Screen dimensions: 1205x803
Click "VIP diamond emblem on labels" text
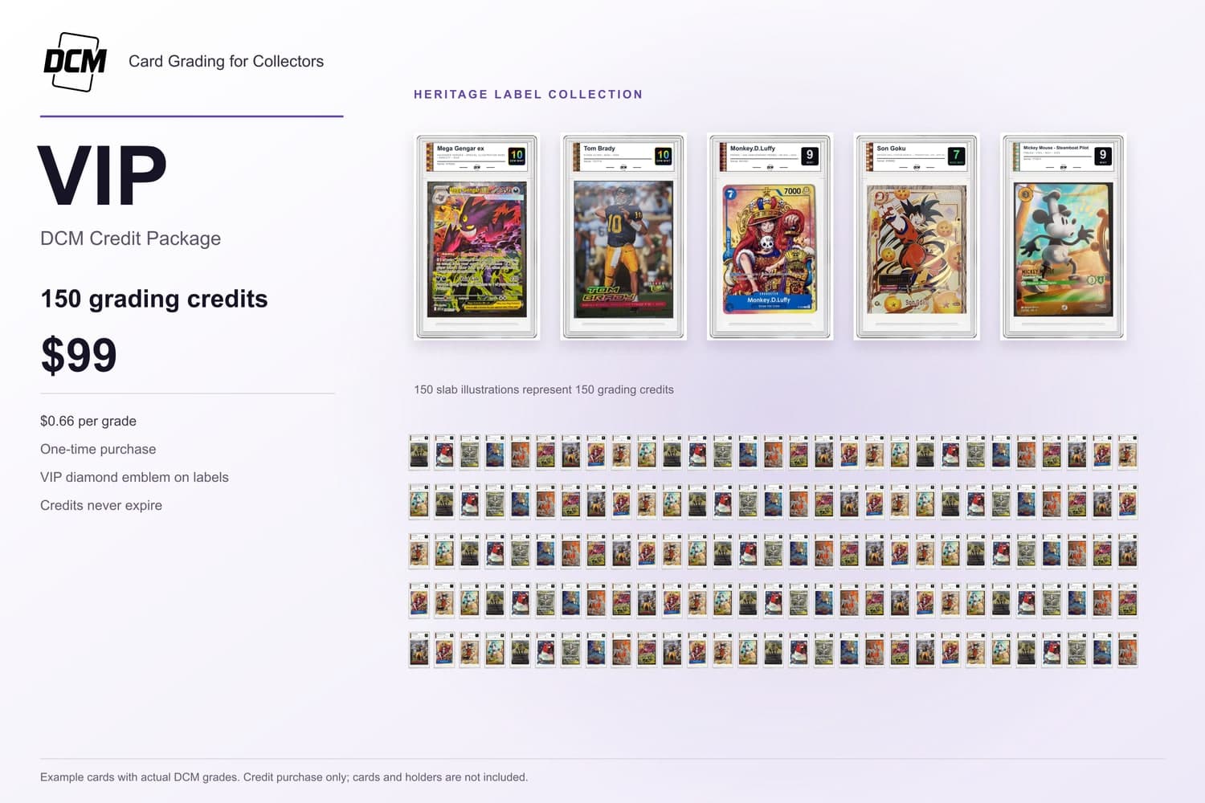(x=134, y=477)
